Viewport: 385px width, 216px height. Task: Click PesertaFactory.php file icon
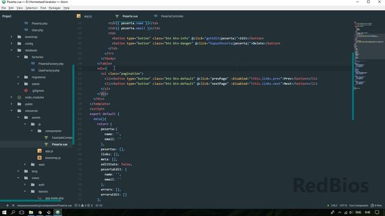click(x=33, y=64)
